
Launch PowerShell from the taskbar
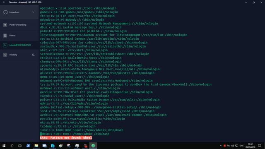(28, 146)
